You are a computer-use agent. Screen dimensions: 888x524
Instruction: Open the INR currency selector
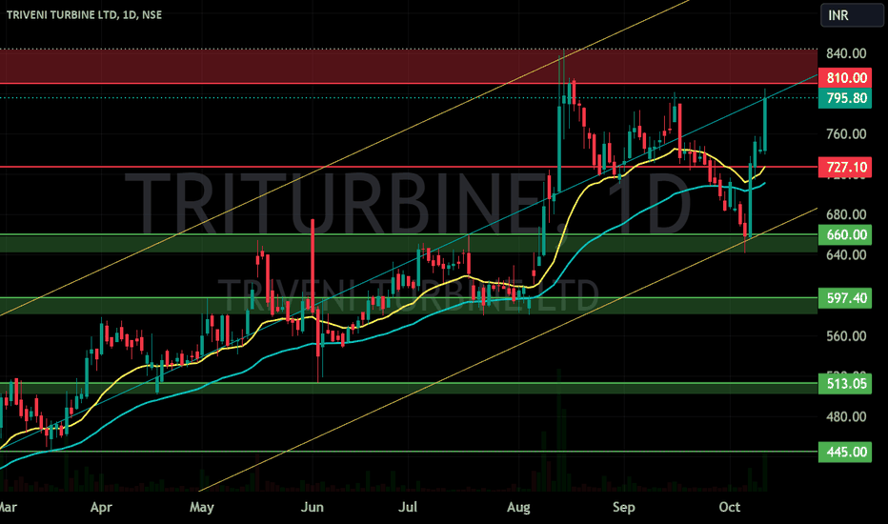tap(852, 15)
